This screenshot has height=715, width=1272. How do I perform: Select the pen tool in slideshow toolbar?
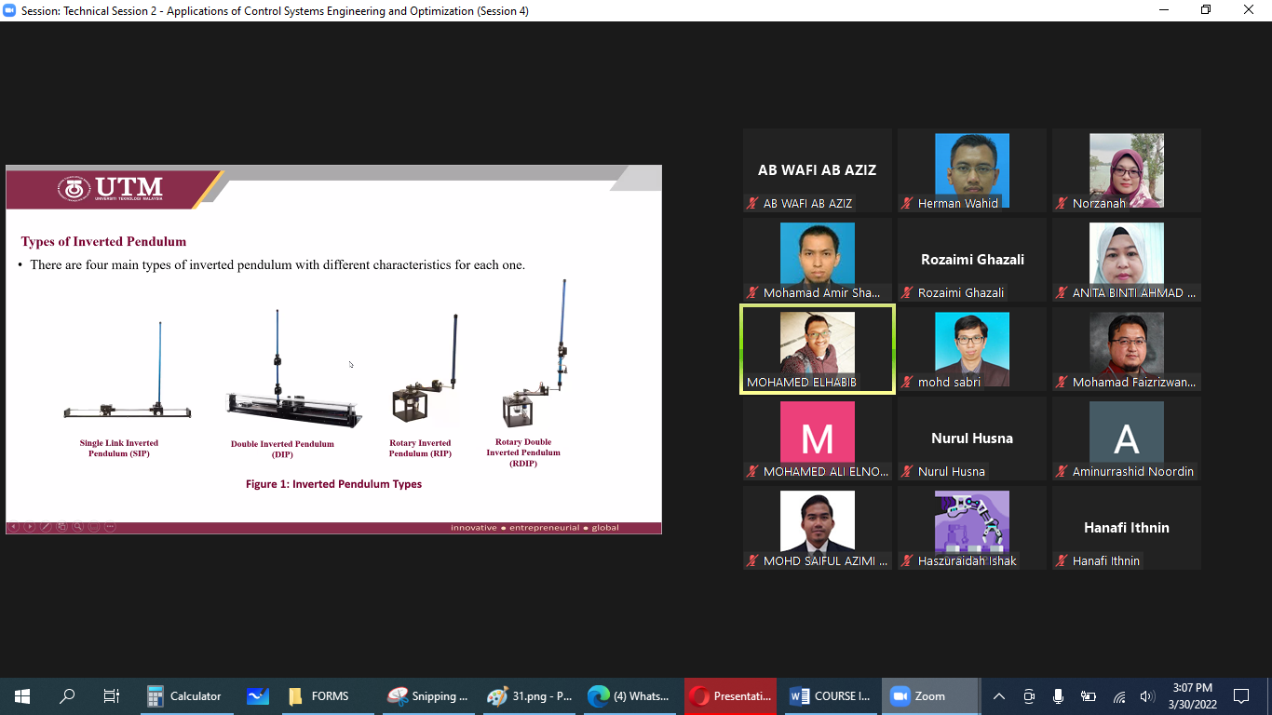[46, 527]
